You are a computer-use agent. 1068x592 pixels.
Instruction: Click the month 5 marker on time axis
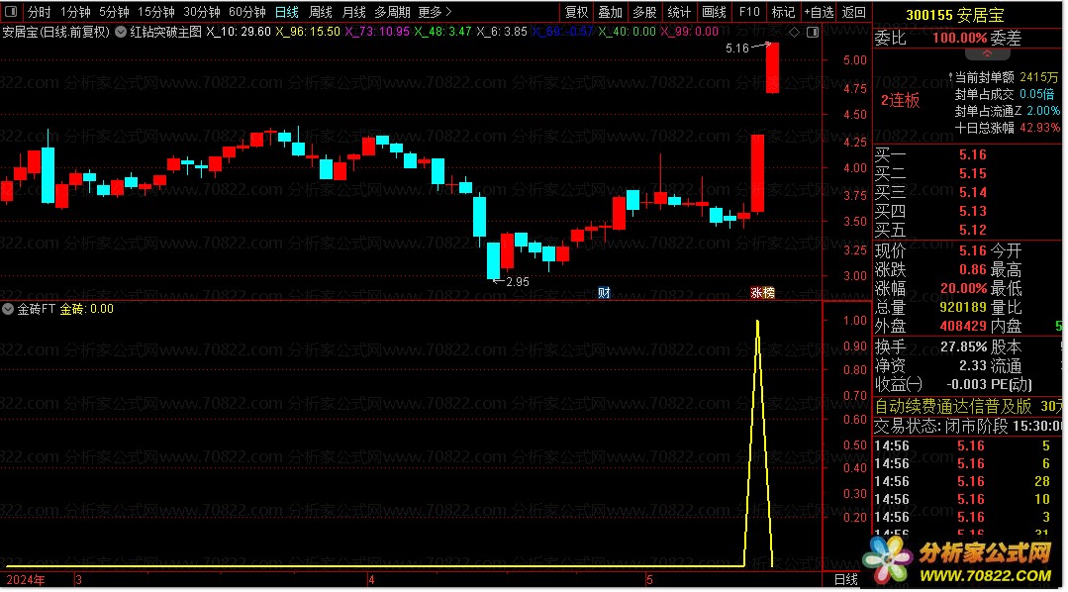point(649,580)
